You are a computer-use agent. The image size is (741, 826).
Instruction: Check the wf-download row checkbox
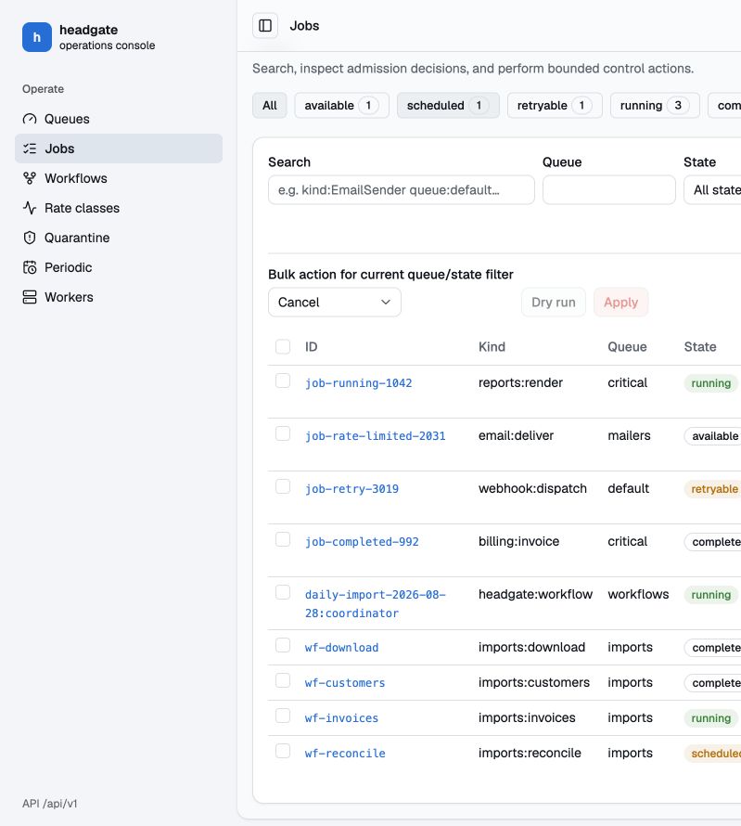click(283, 645)
